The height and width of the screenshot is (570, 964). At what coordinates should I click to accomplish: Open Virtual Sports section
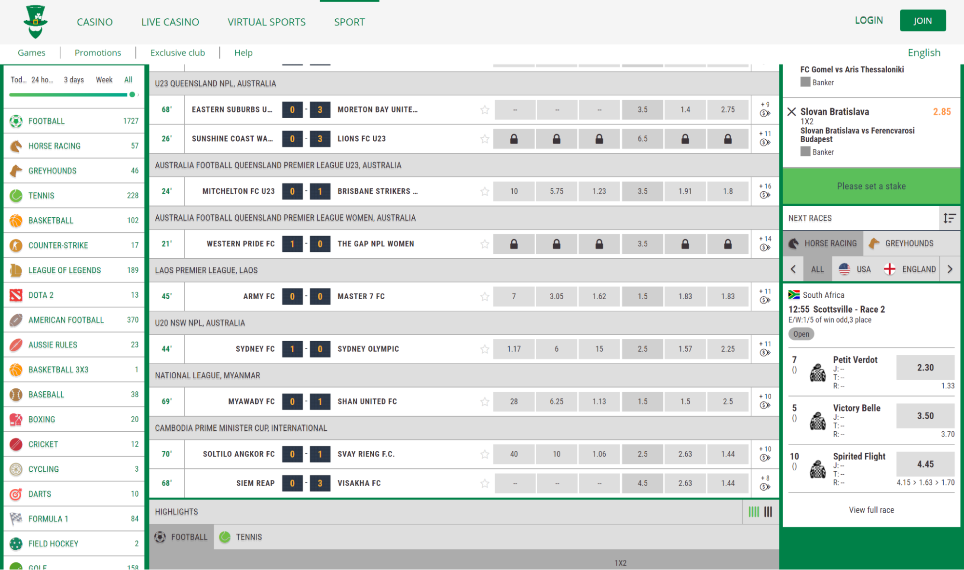[267, 22]
